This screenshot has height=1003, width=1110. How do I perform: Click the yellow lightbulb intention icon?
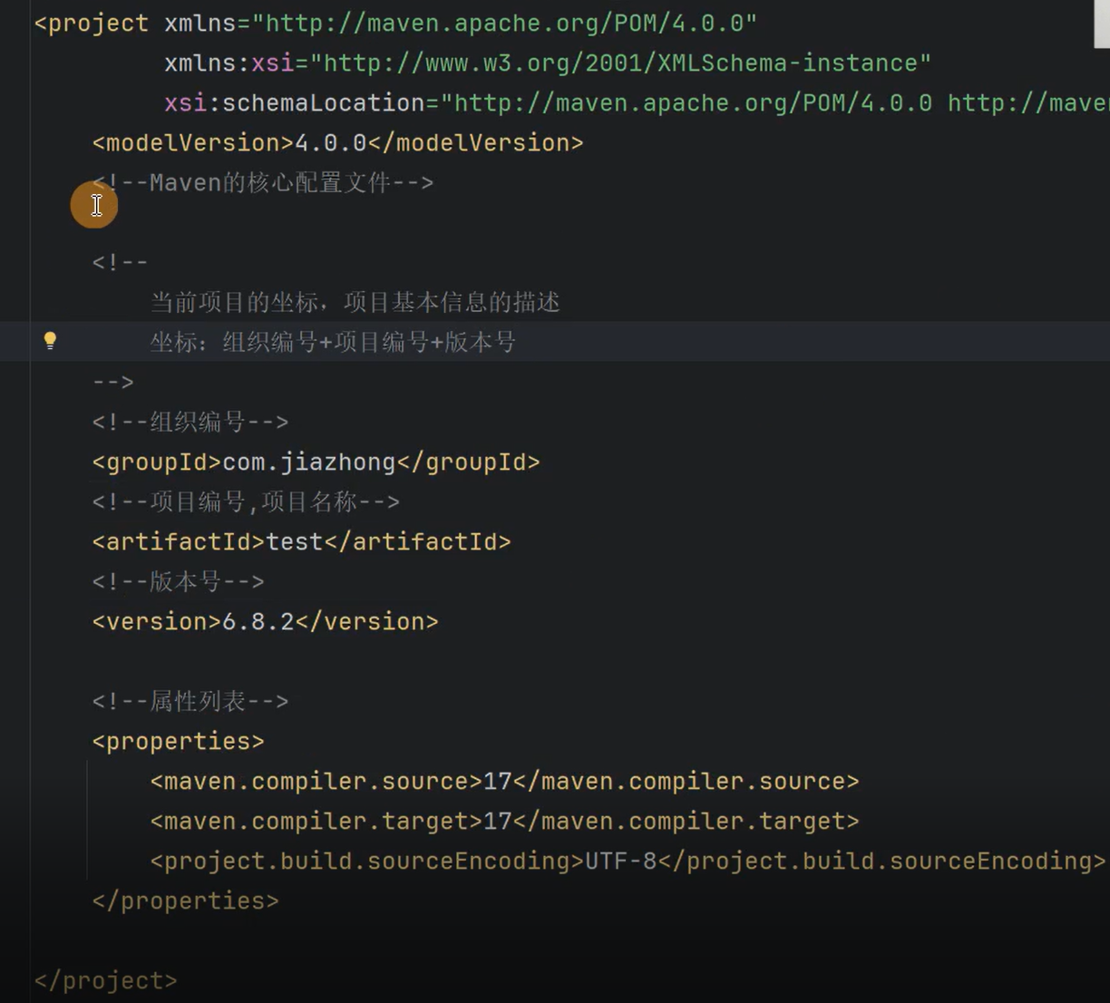pos(50,341)
